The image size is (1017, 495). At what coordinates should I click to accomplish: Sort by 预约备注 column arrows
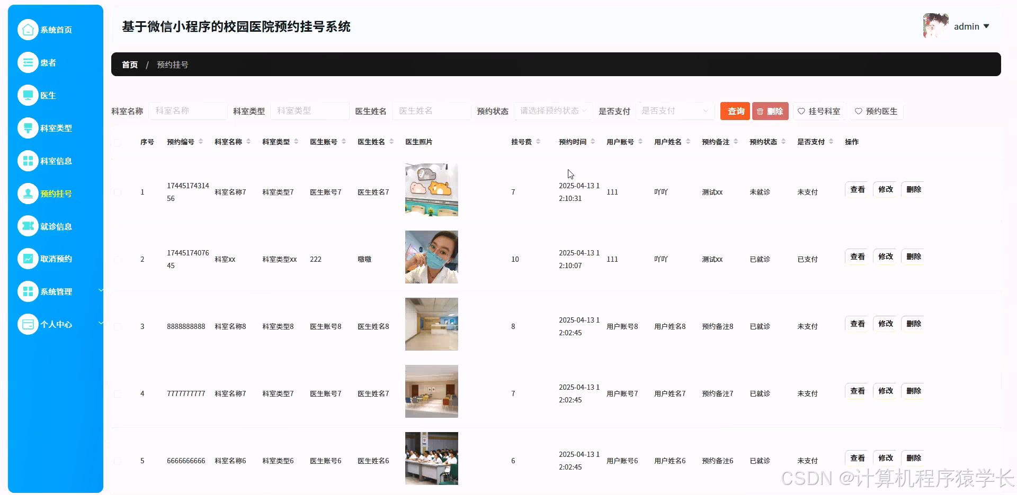[x=736, y=142]
